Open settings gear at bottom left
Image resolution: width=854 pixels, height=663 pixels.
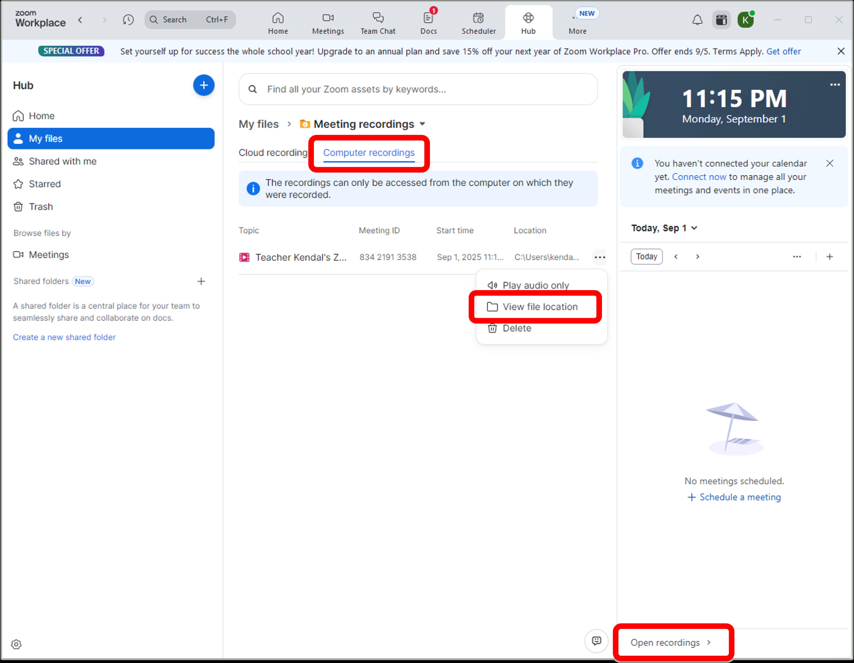(x=16, y=644)
